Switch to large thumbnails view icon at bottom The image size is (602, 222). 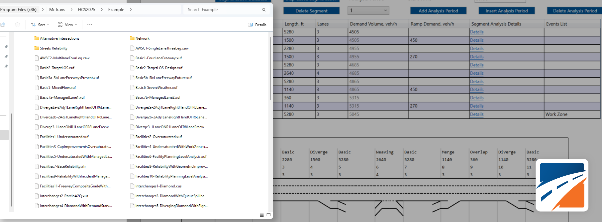[x=269, y=215]
